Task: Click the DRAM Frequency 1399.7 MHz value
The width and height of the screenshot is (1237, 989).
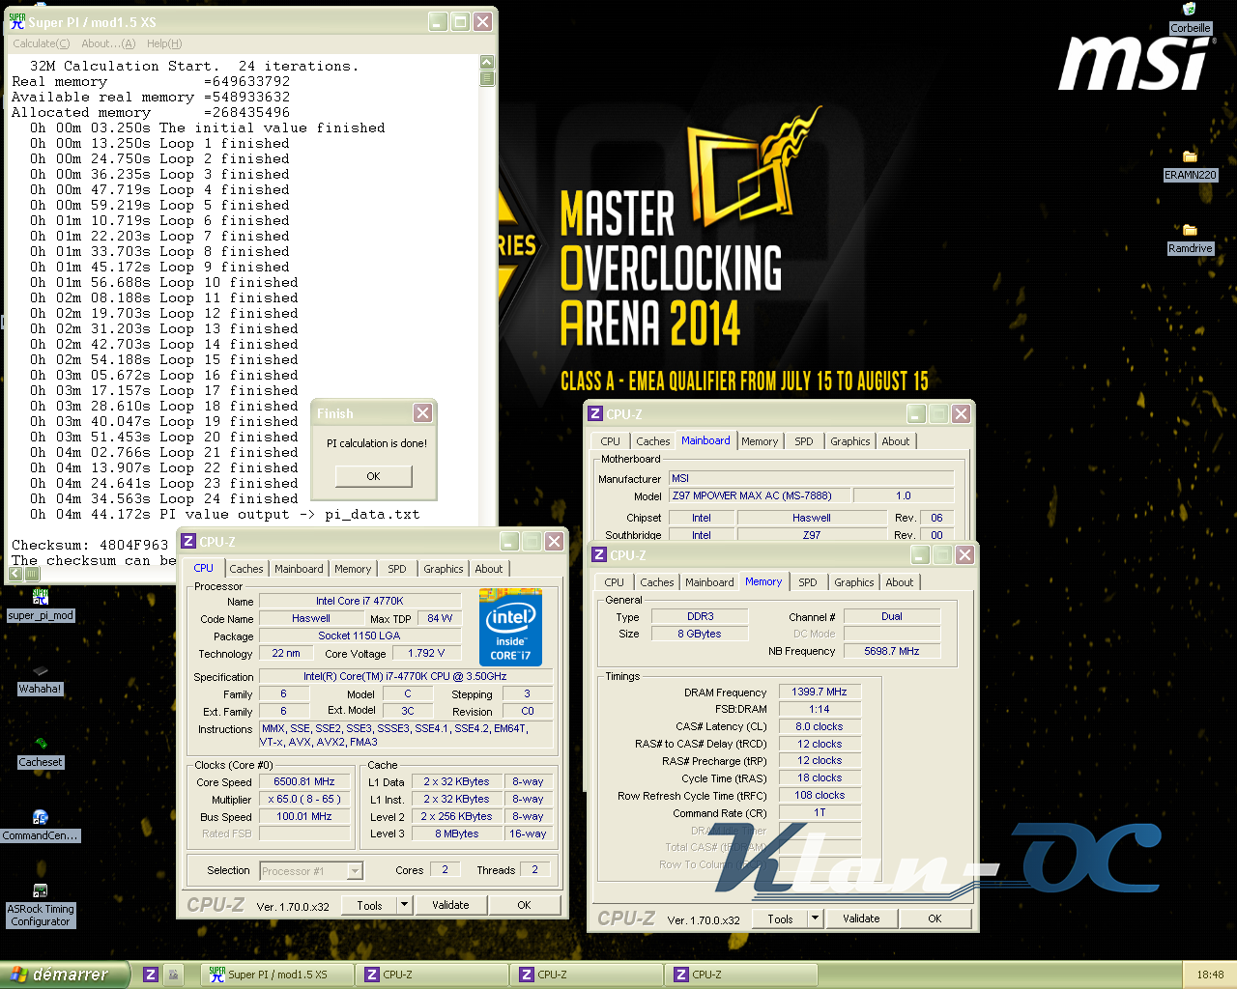Action: [820, 692]
